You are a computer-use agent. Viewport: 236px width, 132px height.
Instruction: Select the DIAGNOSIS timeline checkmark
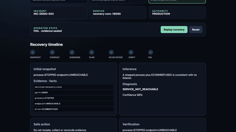pyautogui.click(x=72, y=52)
